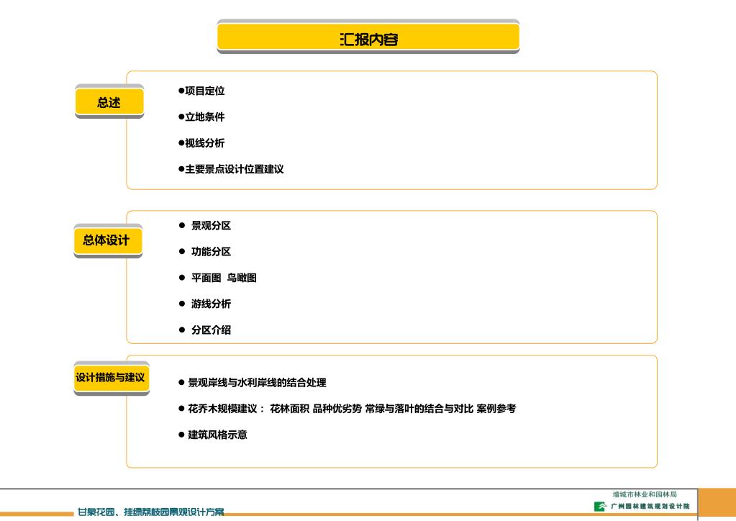Click the green institute logo icon
Viewport: 736px width, 521px height.
click(x=600, y=507)
